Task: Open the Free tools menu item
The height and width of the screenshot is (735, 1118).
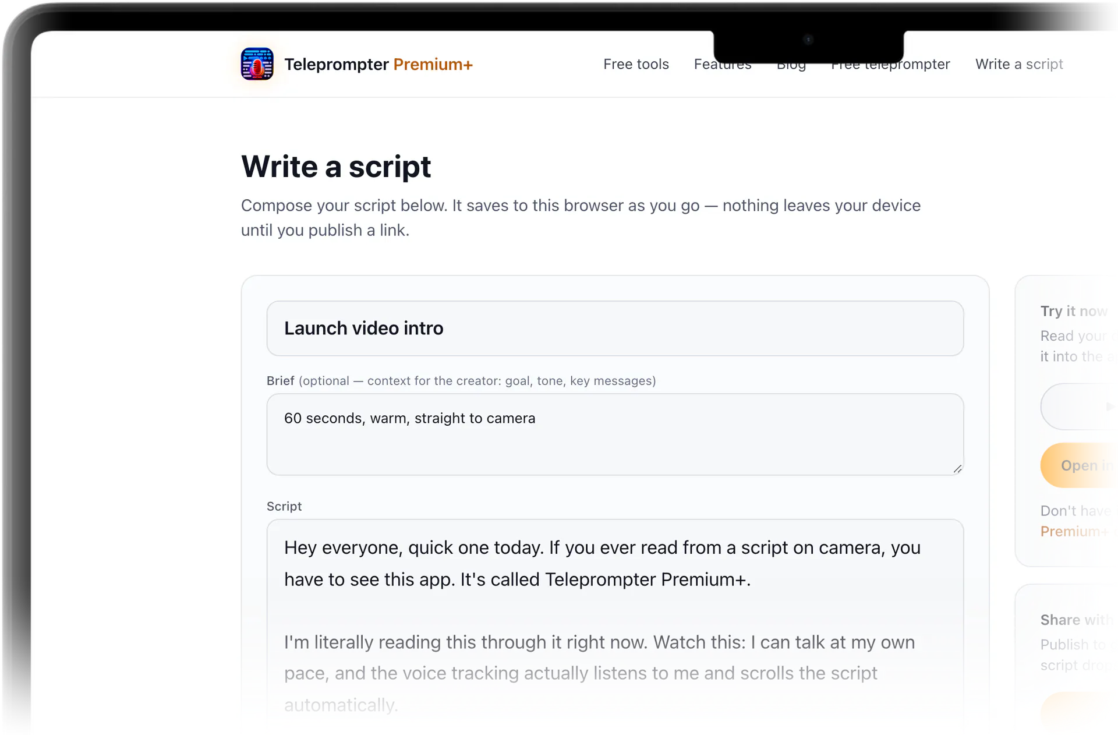Action: click(x=636, y=64)
